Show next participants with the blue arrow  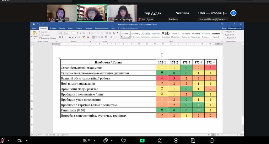(x=233, y=13)
